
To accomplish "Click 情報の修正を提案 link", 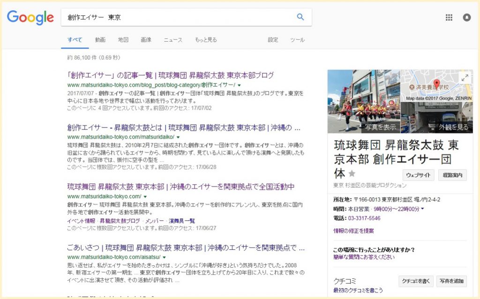I will (353, 231).
